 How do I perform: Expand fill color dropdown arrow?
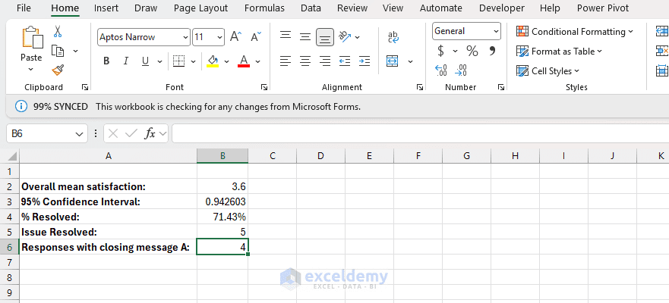point(226,61)
